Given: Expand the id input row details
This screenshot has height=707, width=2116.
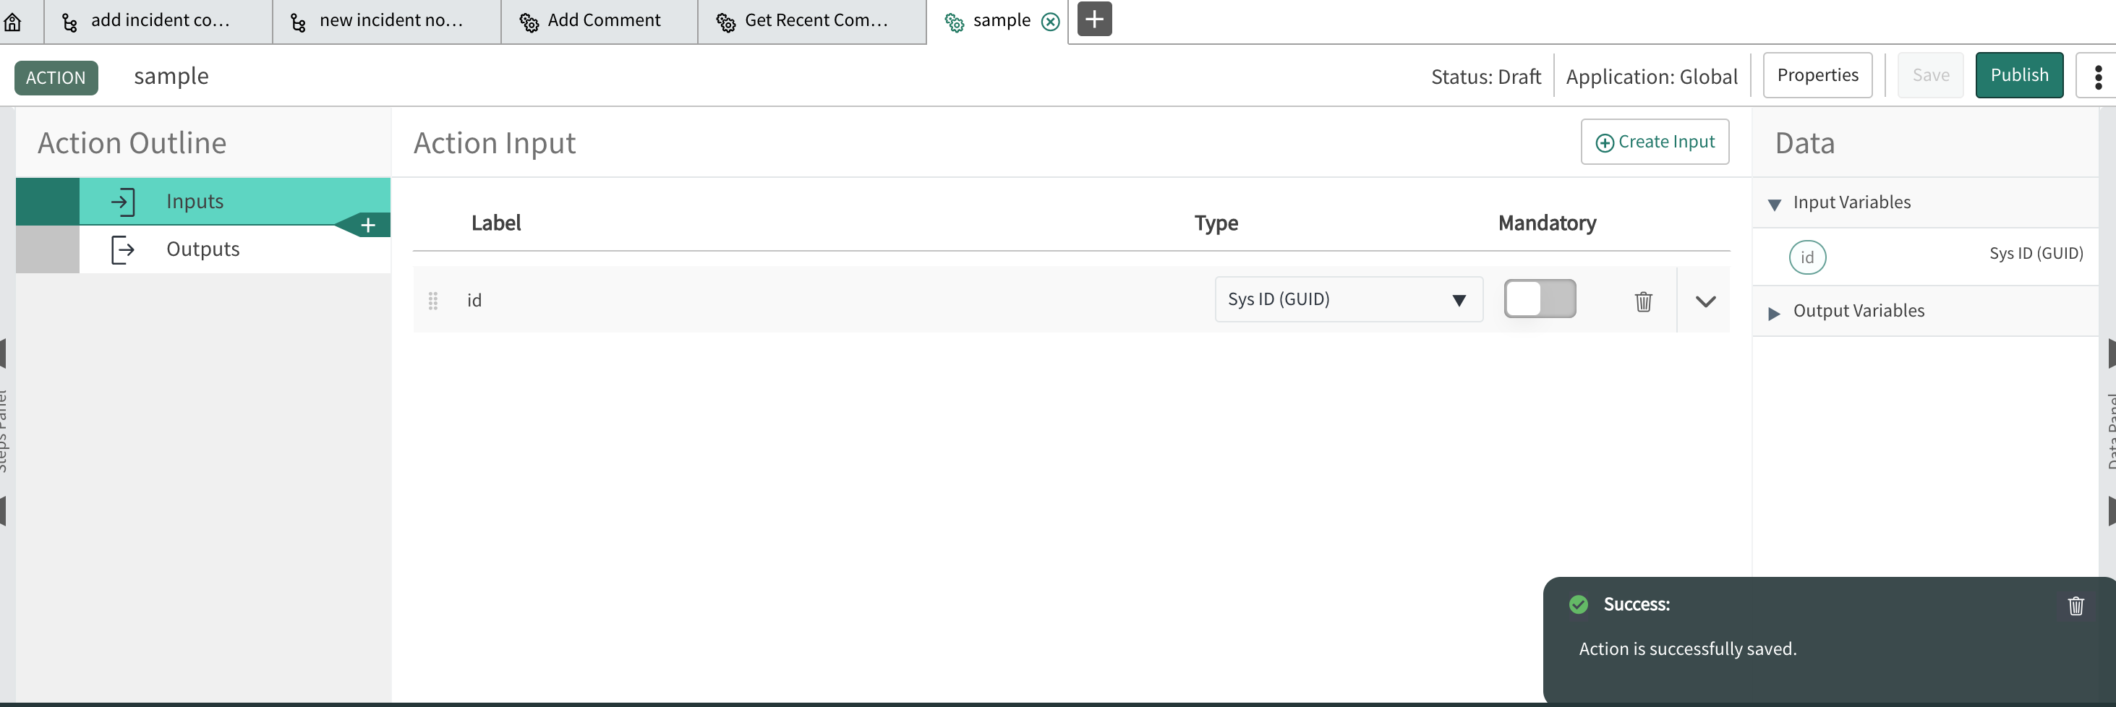Looking at the screenshot, I should coord(1705,301).
